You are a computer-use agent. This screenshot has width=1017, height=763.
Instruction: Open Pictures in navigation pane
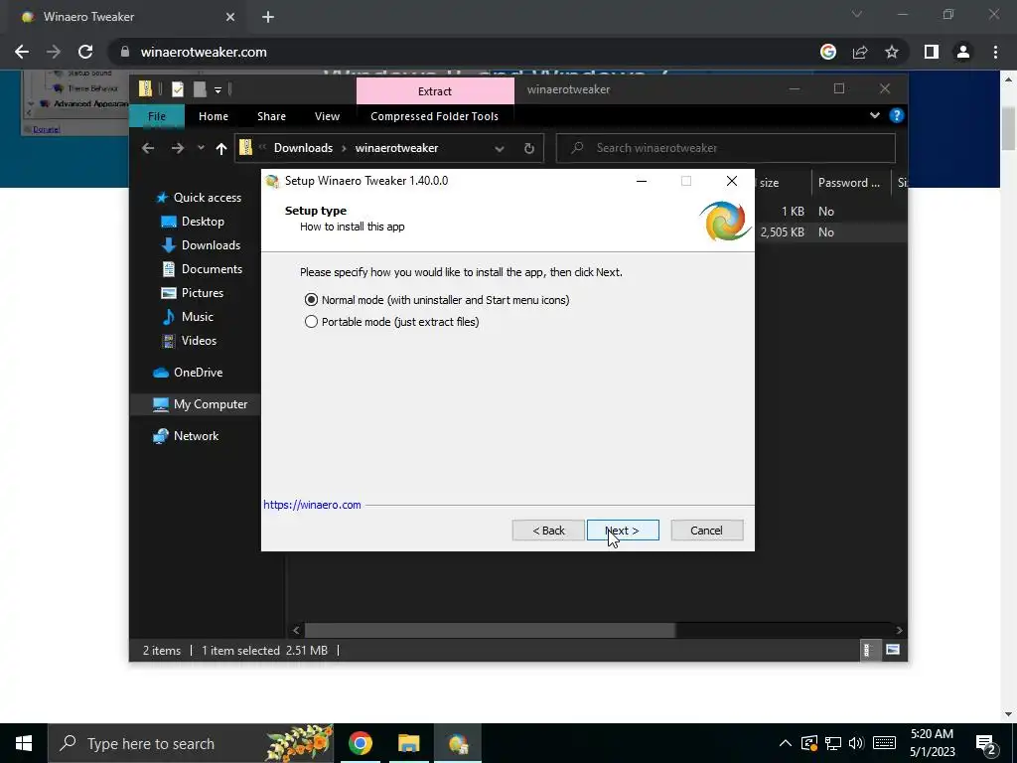click(x=193, y=293)
